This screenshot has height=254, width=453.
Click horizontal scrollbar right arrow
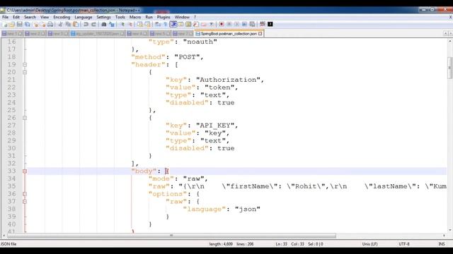click(445, 236)
